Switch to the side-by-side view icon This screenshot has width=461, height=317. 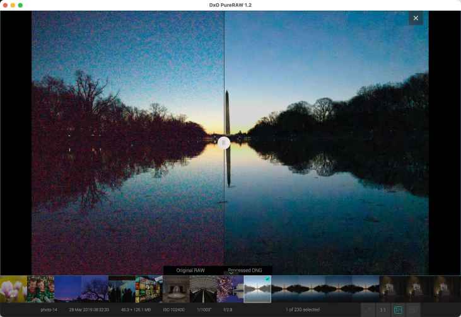[x=414, y=309]
